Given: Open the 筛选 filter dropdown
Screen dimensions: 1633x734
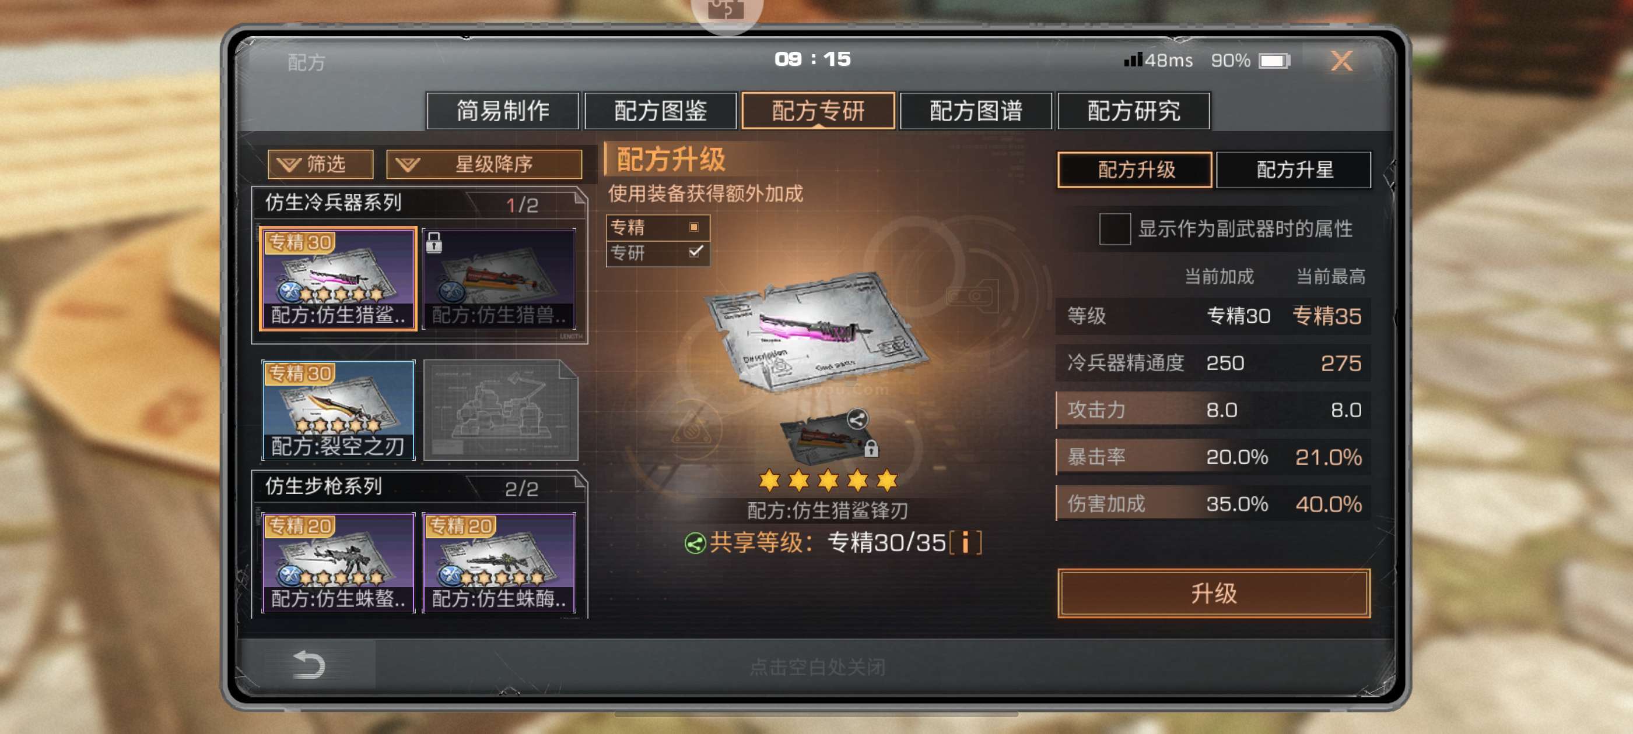Looking at the screenshot, I should click(320, 165).
